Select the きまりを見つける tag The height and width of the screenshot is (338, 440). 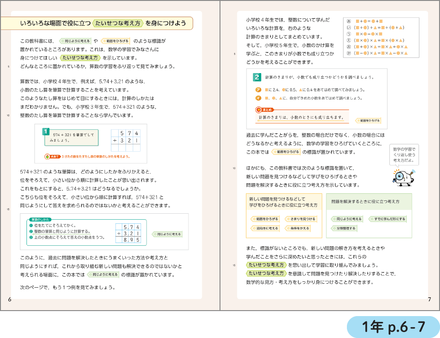pos(302,219)
